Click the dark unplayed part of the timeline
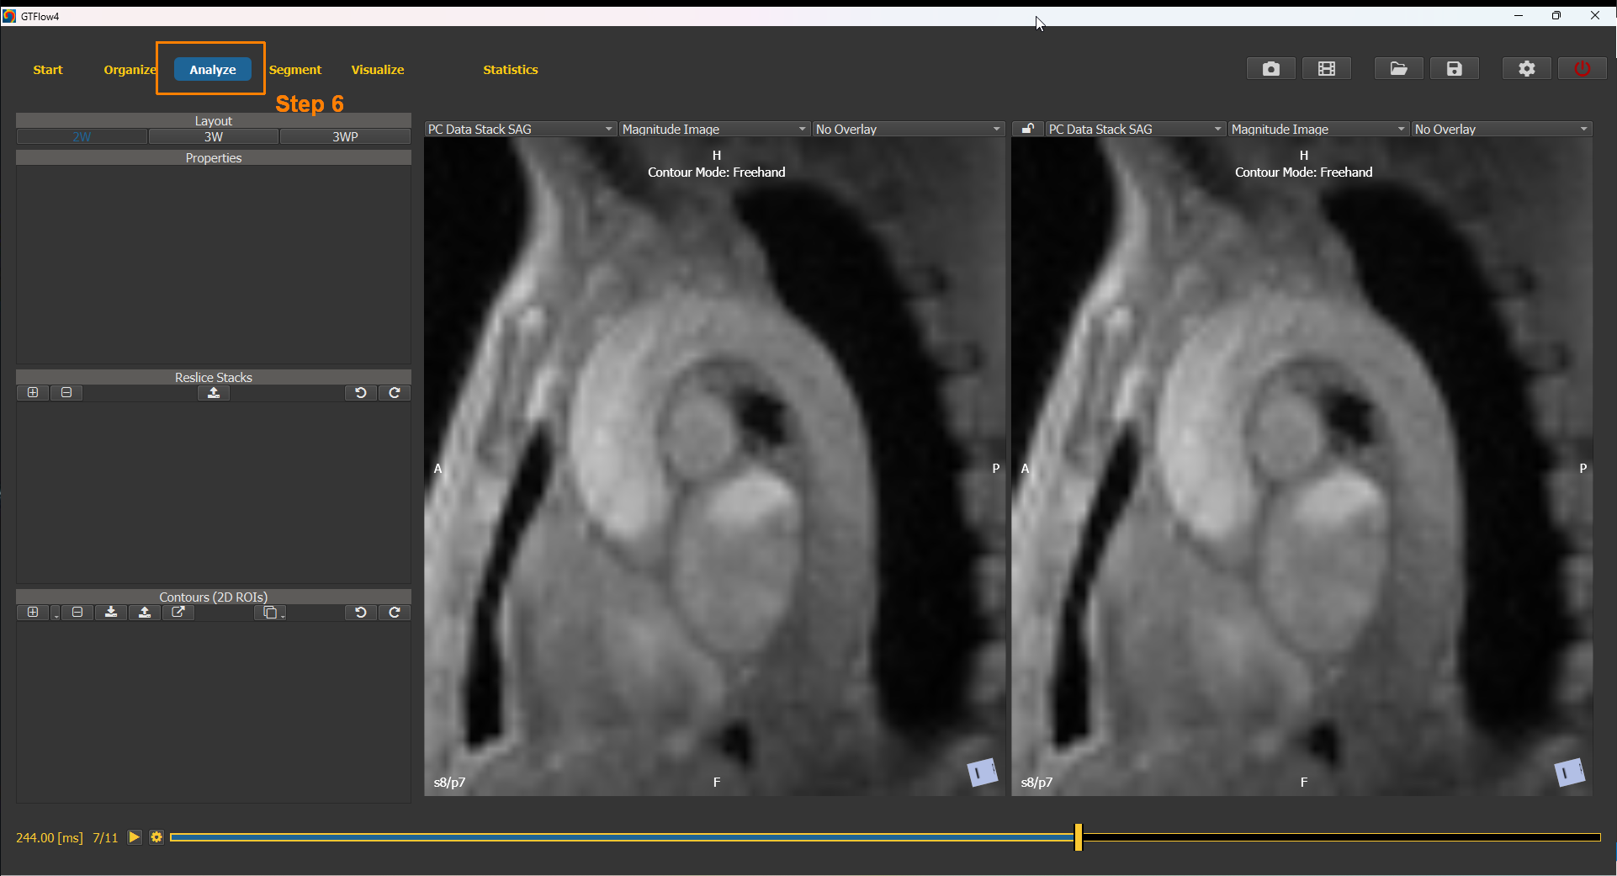 tap(1341, 837)
